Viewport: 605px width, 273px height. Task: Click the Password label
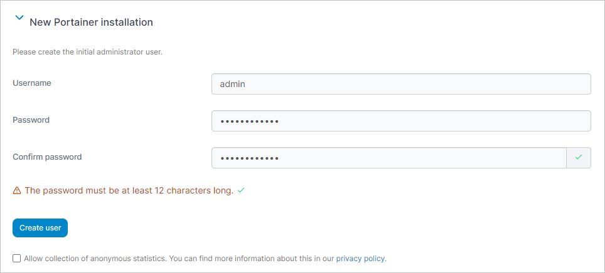click(x=31, y=120)
